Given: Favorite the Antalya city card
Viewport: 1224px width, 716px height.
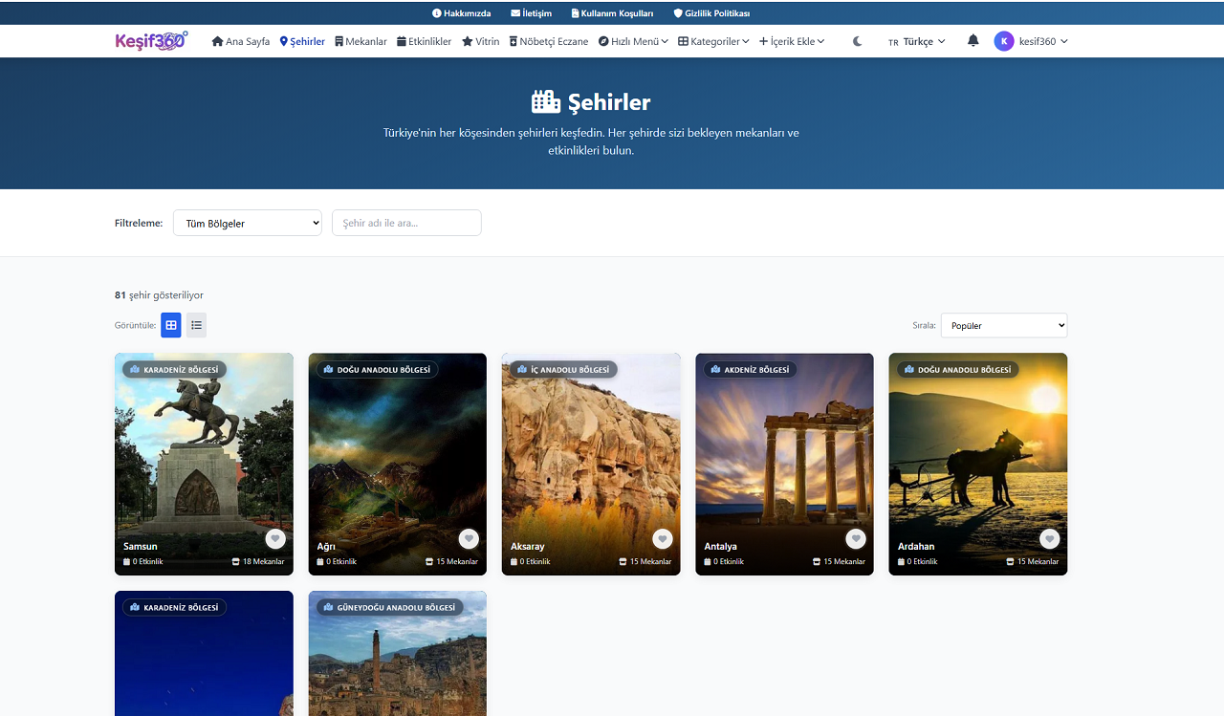Looking at the screenshot, I should (x=856, y=538).
